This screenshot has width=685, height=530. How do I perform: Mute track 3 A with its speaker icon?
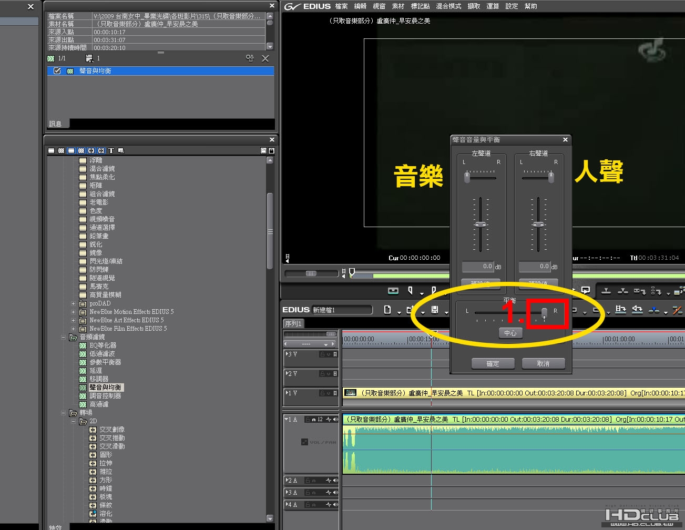pyautogui.click(x=335, y=493)
